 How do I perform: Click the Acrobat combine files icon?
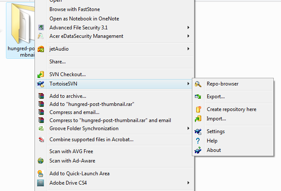[x=41, y=140]
